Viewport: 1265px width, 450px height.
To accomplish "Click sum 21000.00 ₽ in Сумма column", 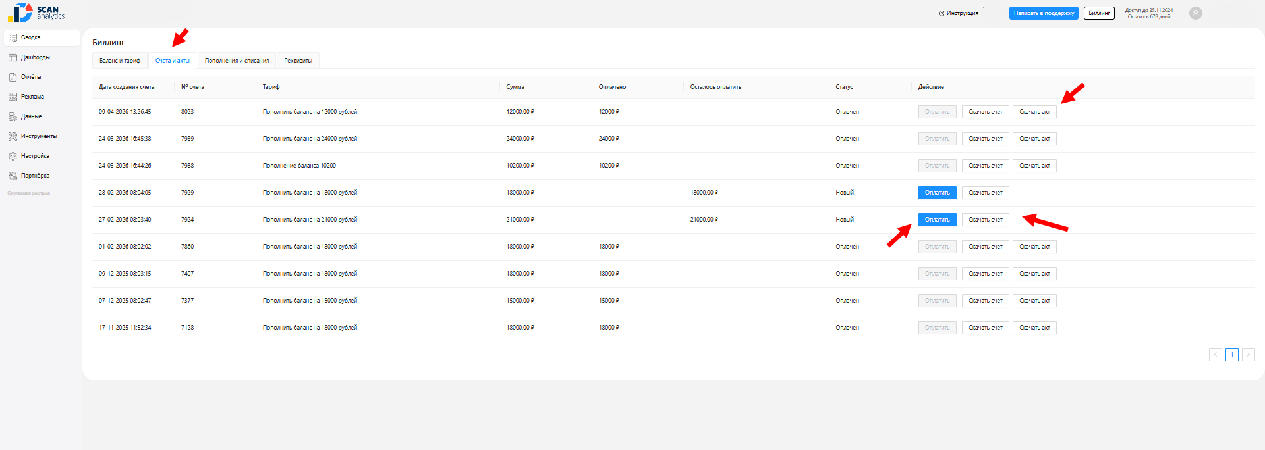I will (x=520, y=220).
